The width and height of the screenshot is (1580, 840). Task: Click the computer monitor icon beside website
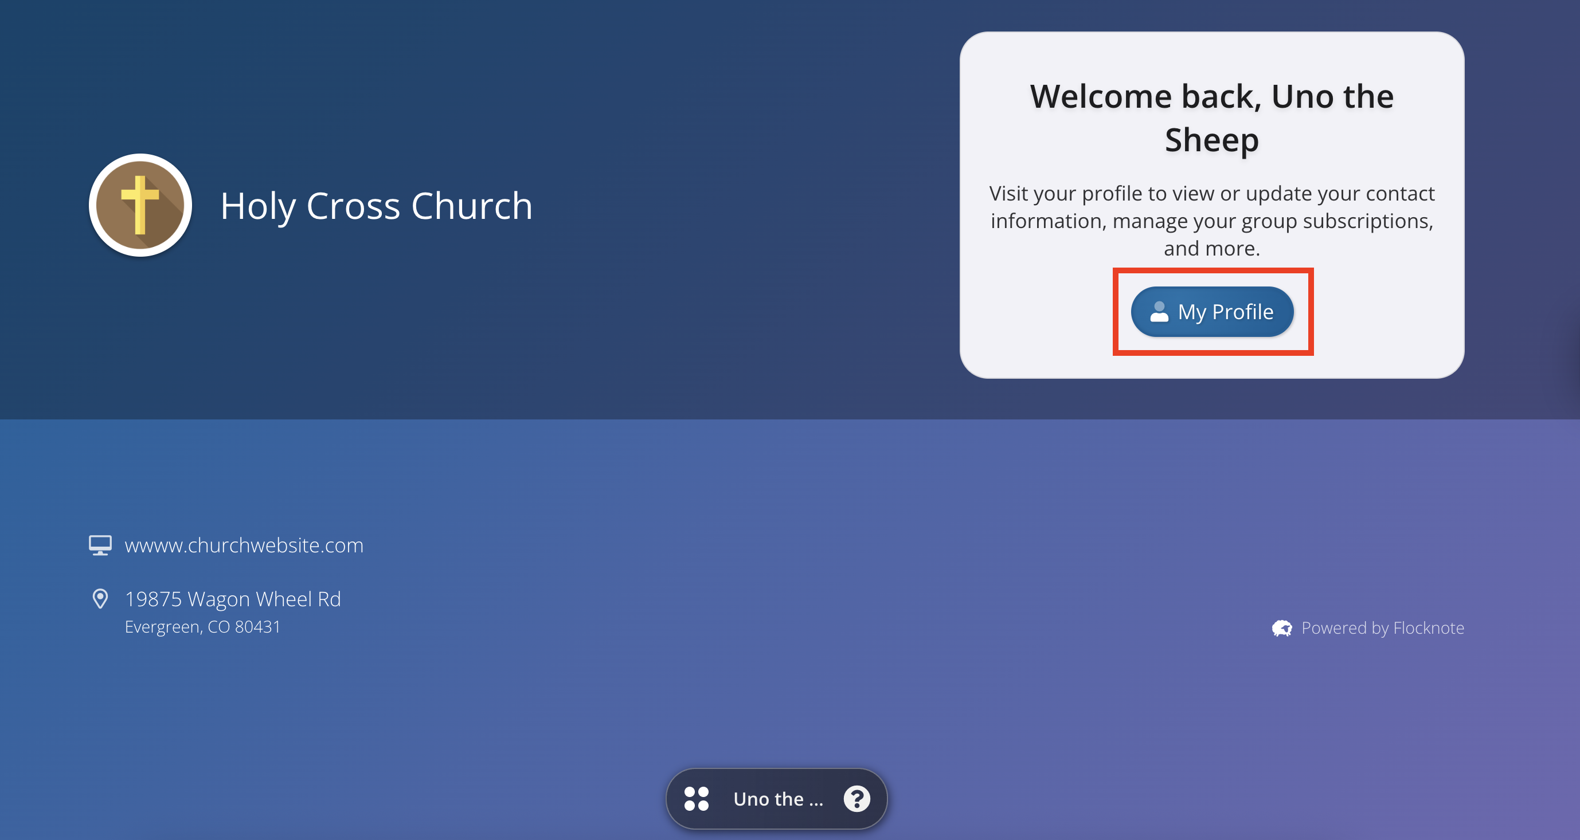click(100, 545)
